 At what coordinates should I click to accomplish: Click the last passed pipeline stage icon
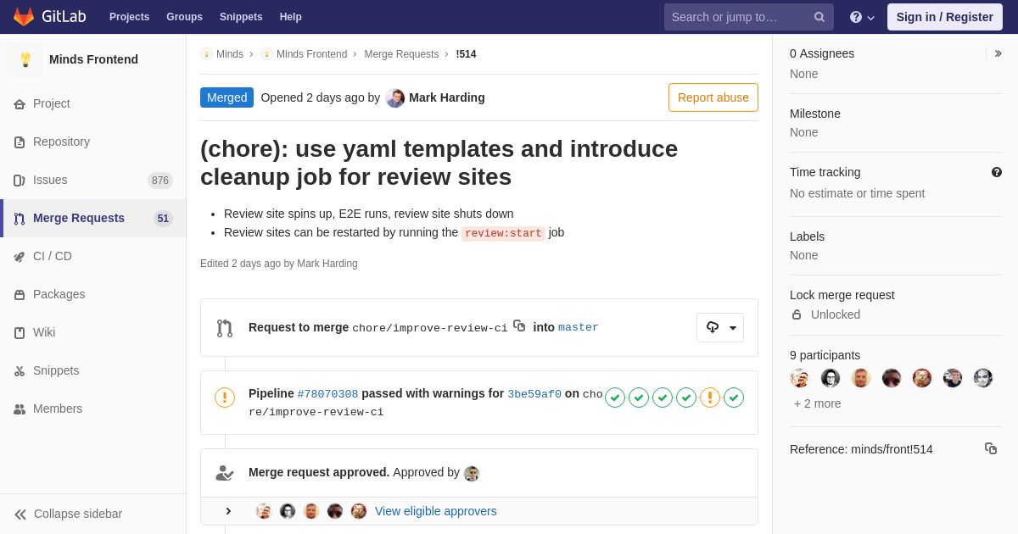coord(734,398)
